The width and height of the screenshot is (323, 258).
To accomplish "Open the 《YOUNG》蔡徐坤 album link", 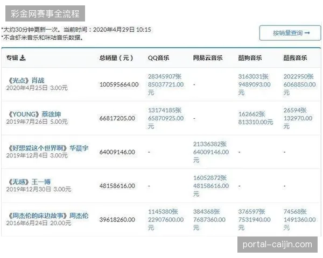I will click(x=34, y=114).
